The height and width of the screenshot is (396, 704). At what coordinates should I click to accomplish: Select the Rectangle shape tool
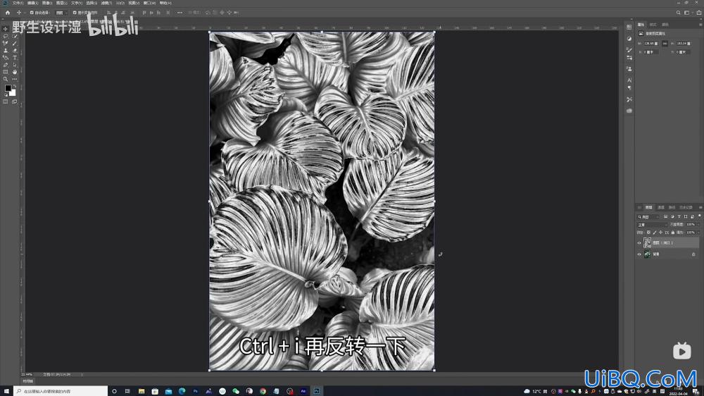click(x=6, y=72)
